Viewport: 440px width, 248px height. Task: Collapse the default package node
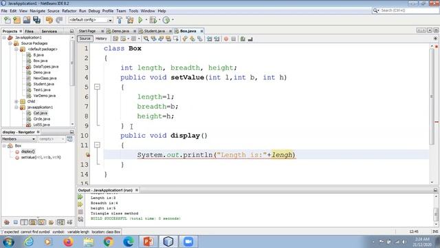click(x=16, y=49)
